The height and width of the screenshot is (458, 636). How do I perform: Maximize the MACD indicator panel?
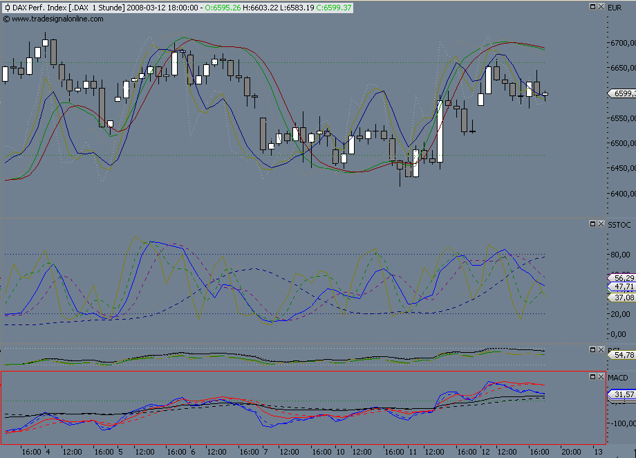[x=592, y=377]
